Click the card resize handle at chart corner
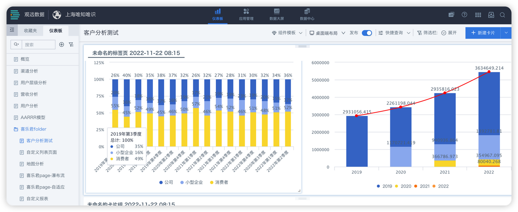Screen dimensions: 518x212 point(299,190)
